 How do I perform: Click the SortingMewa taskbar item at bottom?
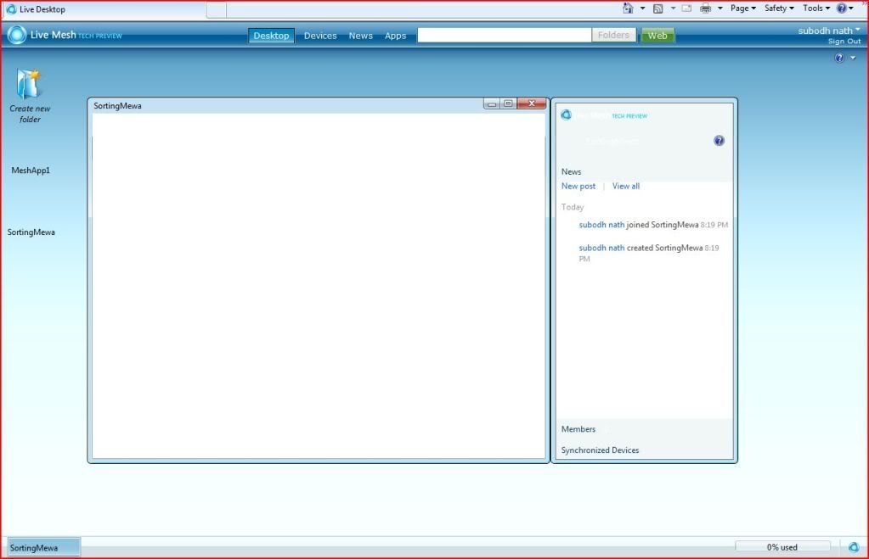[x=44, y=547]
